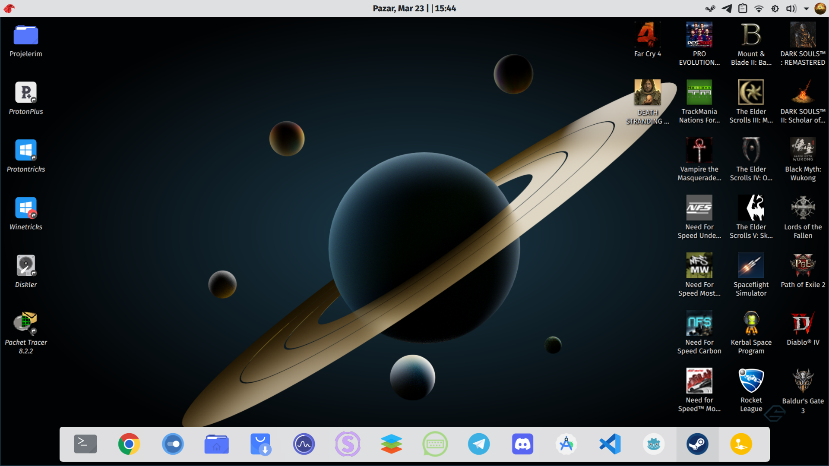Screen dimensions: 829x466
Task: Open the yellow lamp app in dock
Action: 741,444
